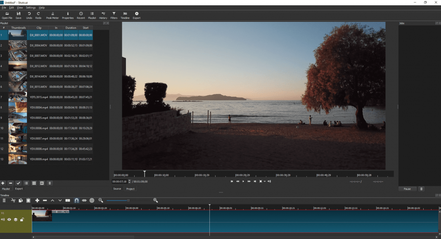Ripple delete using the timeline minus icon
441x239 pixels.
pos(44,200)
